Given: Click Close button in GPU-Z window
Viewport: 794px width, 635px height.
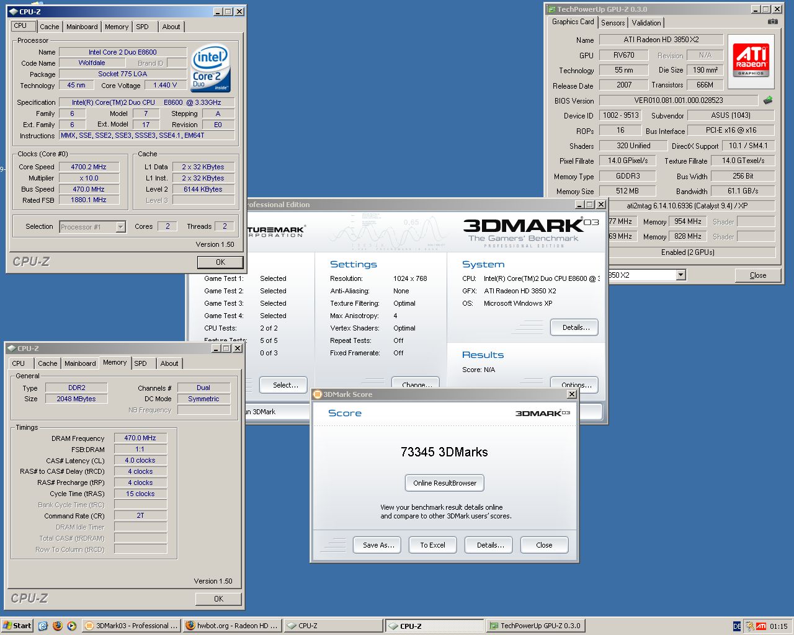Looking at the screenshot, I should (758, 275).
